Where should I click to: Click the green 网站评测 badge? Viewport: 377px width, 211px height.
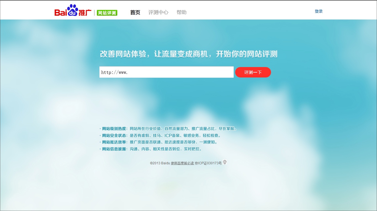107,13
